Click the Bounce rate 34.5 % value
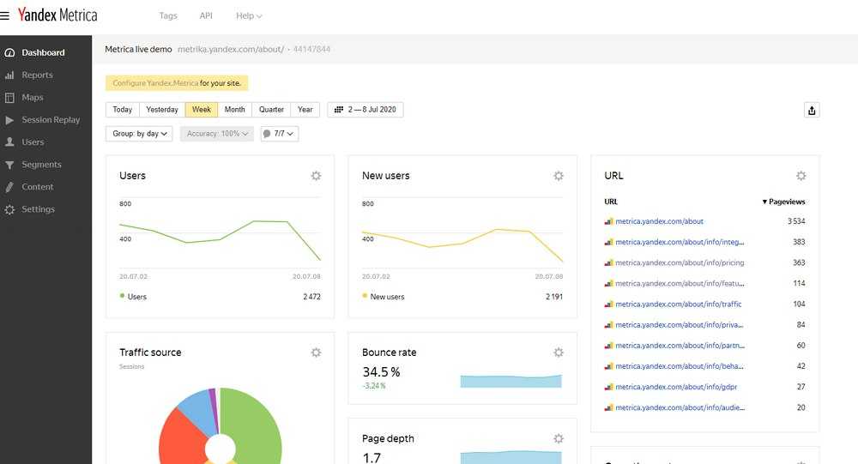This screenshot has height=464, width=858. click(x=382, y=372)
